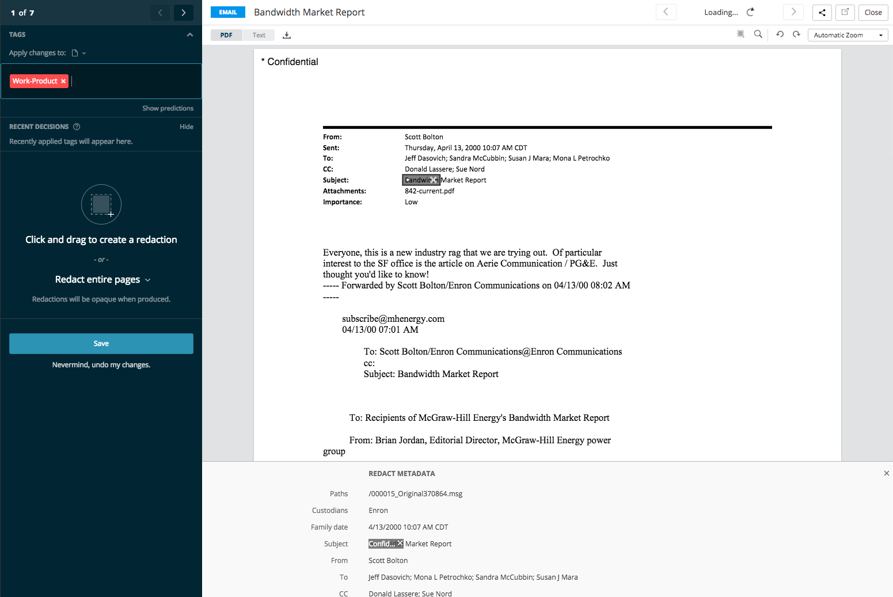893x597 pixels.
Task: Click the Bandwidth Market Report title
Action: [x=309, y=12]
